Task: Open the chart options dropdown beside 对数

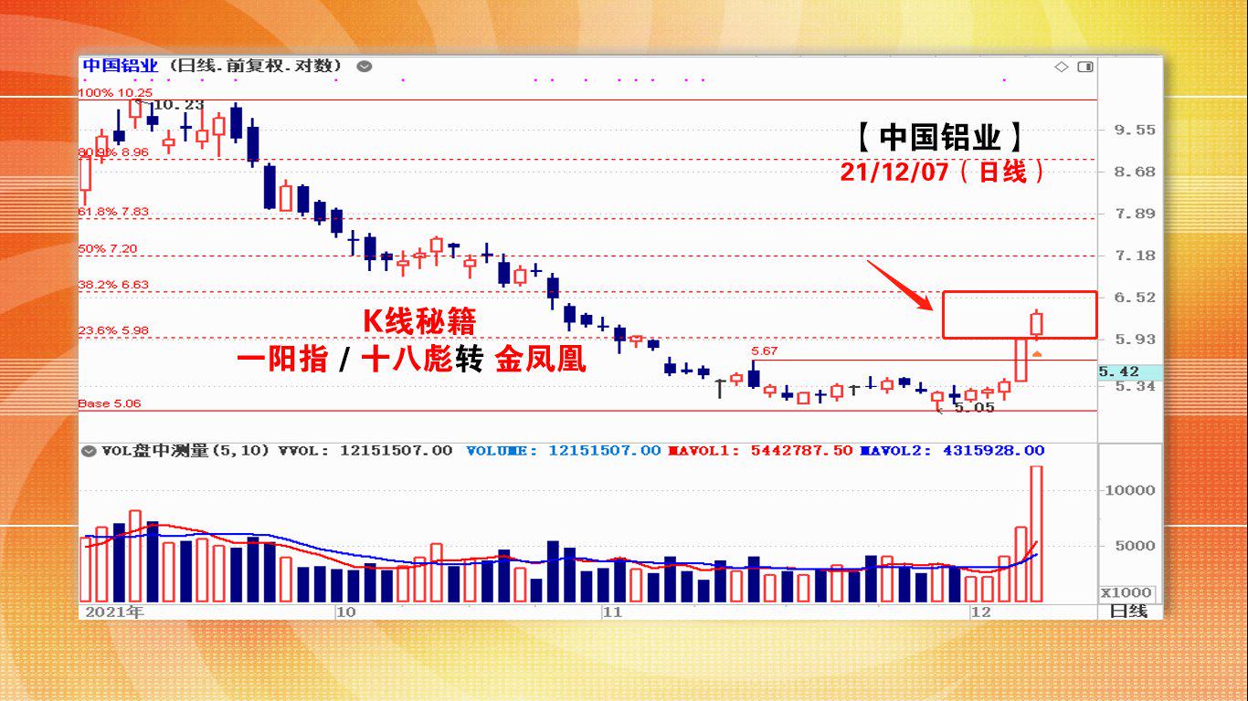Action: click(x=365, y=66)
